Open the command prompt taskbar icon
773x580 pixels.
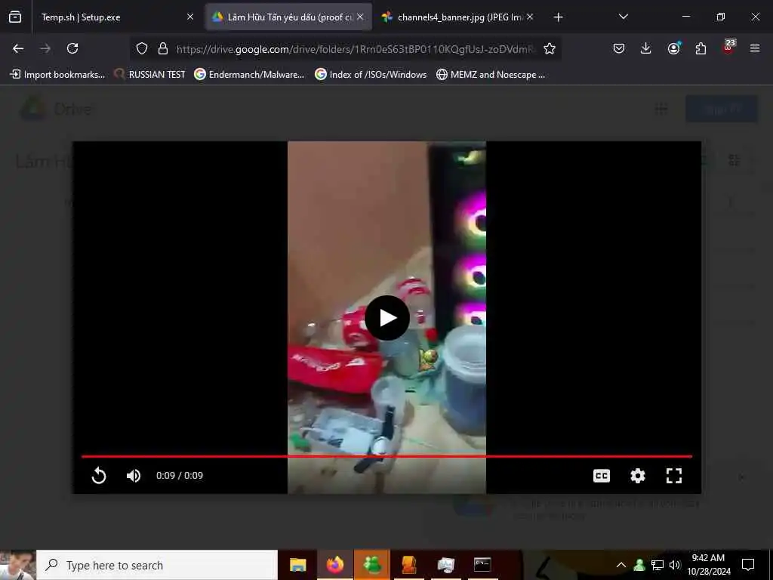(x=482, y=565)
